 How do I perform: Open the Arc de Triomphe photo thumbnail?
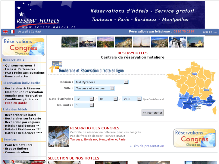[x=177, y=42]
